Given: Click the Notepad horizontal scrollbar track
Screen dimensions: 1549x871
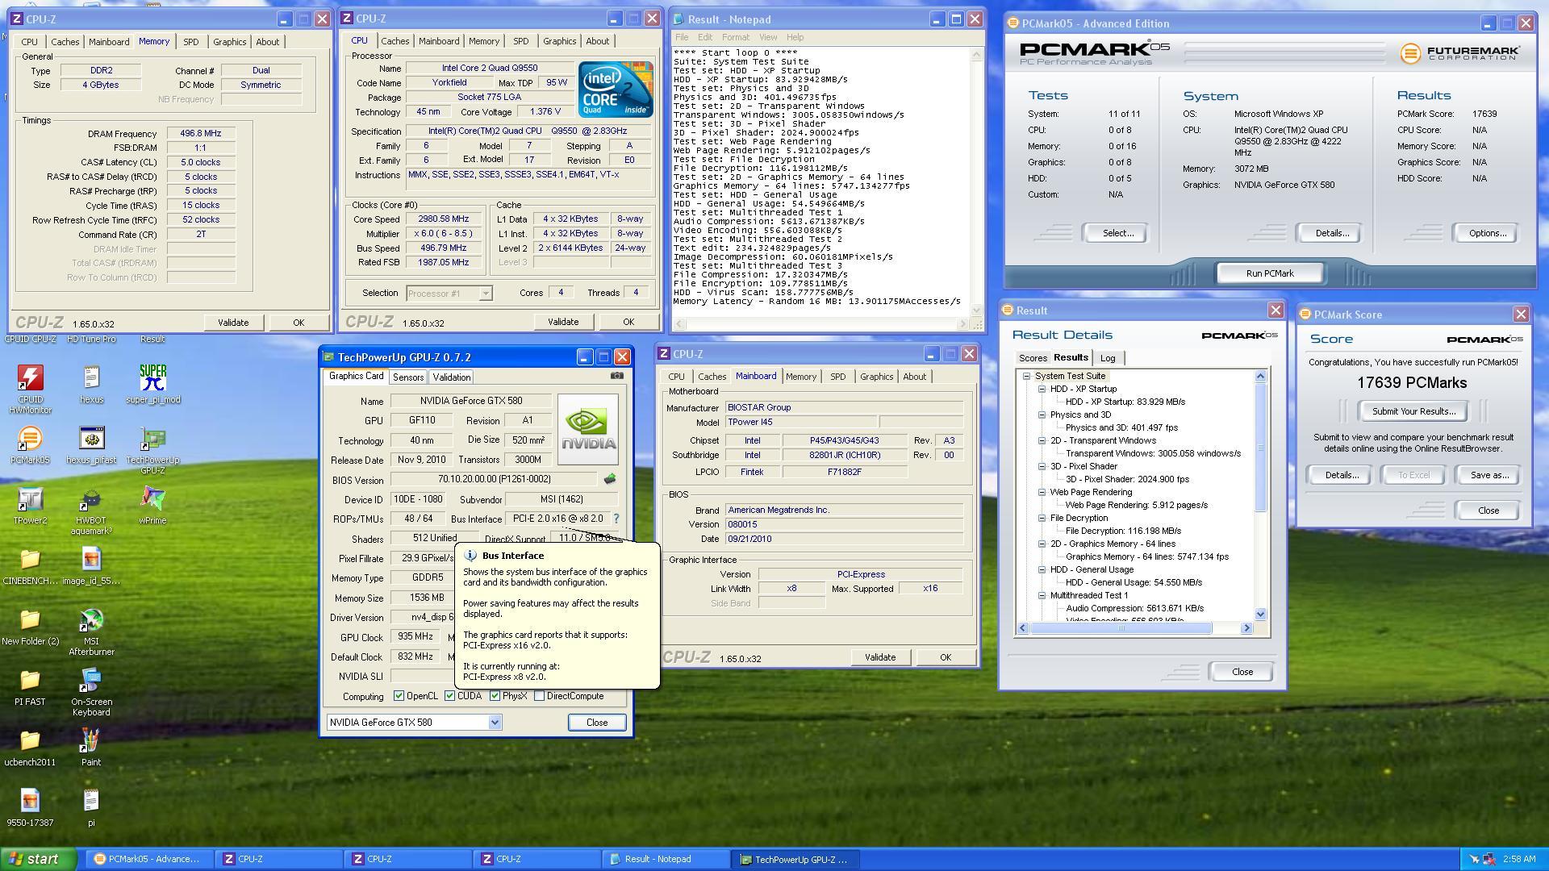Looking at the screenshot, I should 823,324.
